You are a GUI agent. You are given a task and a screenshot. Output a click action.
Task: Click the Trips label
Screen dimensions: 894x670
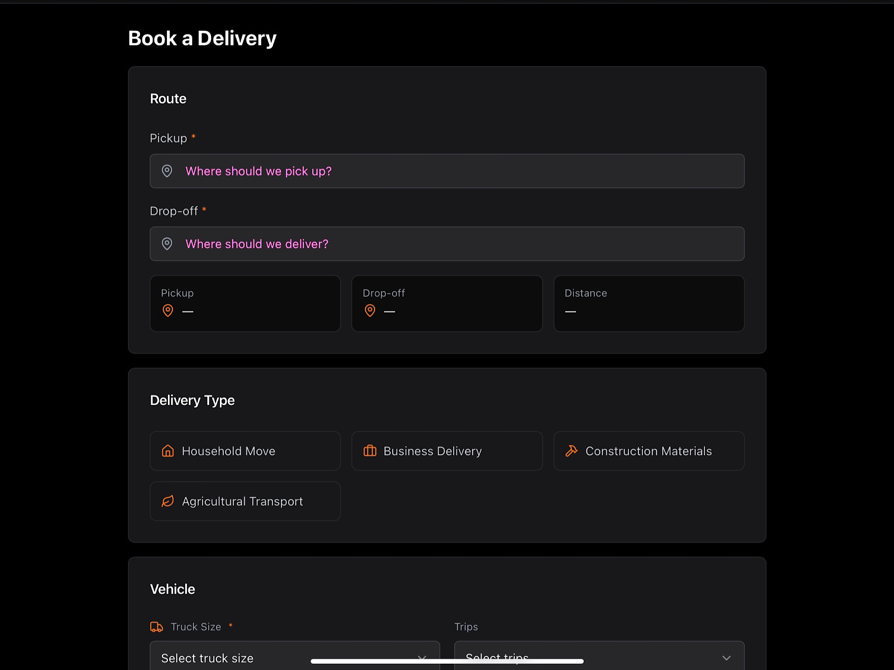coord(466,627)
